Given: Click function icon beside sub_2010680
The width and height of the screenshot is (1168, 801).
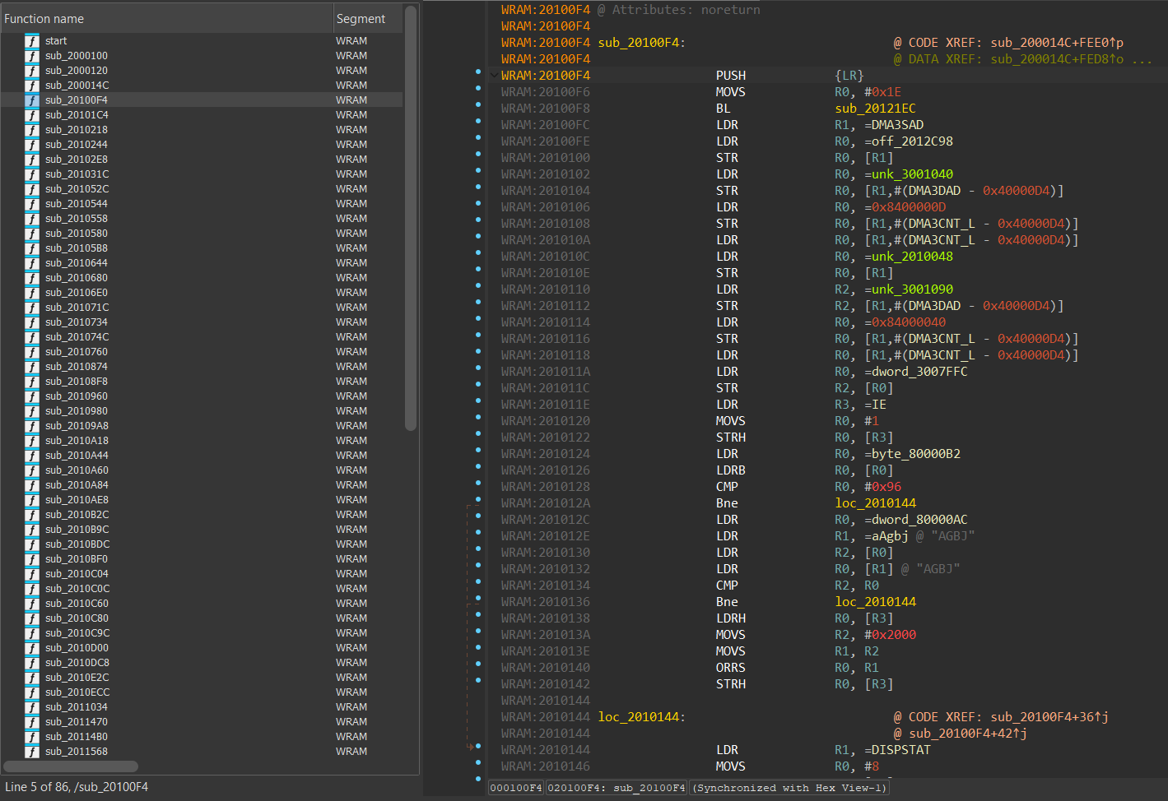Looking at the screenshot, I should point(32,278).
